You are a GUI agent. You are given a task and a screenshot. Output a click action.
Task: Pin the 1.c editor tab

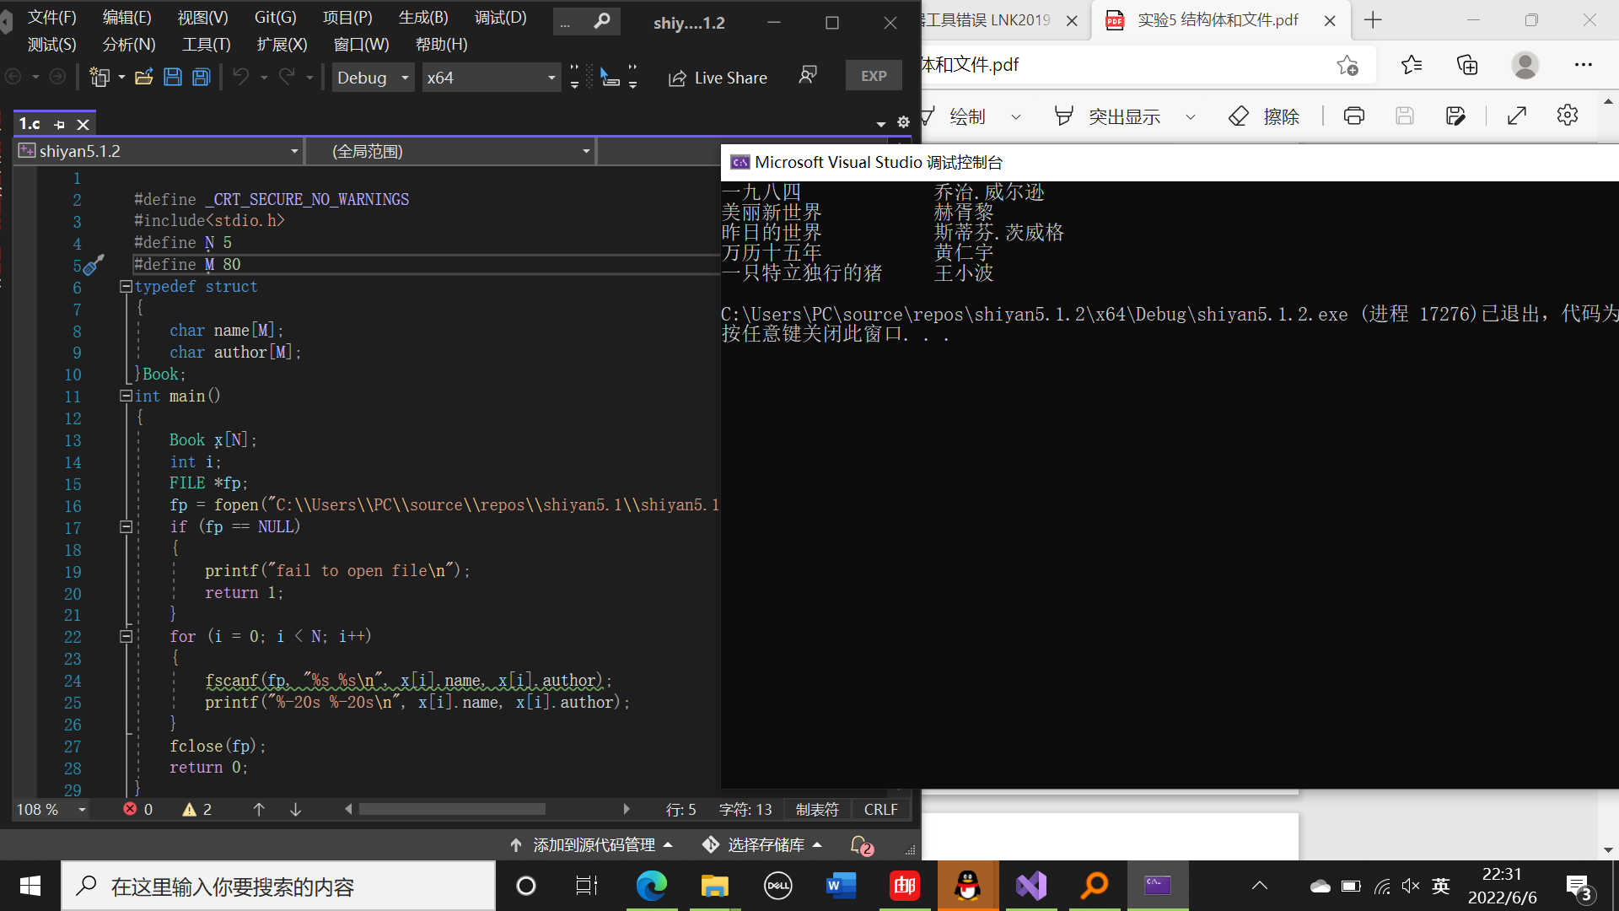point(59,125)
